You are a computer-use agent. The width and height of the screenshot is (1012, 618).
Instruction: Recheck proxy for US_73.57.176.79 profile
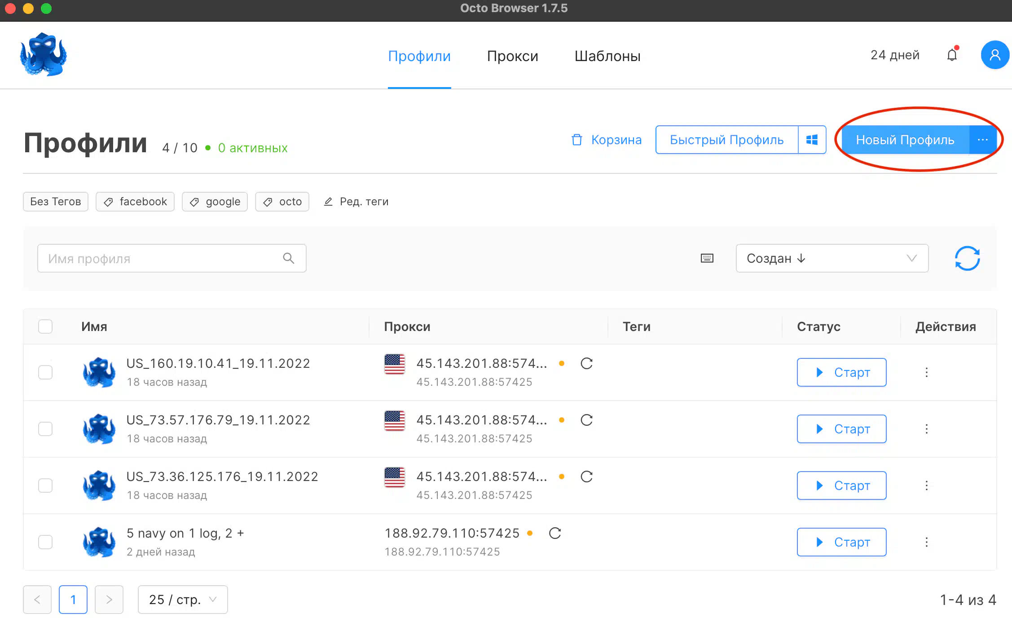(x=587, y=420)
